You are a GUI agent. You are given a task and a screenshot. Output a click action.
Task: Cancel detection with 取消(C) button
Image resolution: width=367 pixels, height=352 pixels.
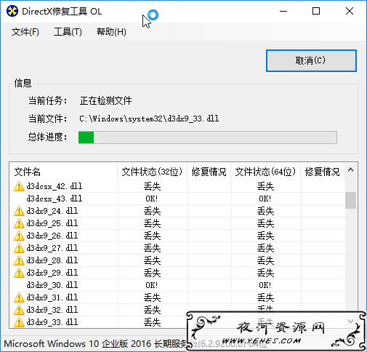tap(311, 60)
